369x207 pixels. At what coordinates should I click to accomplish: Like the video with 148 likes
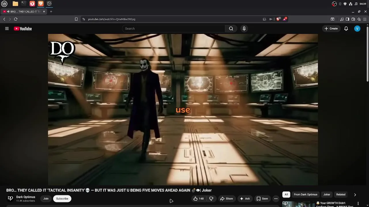198,199
